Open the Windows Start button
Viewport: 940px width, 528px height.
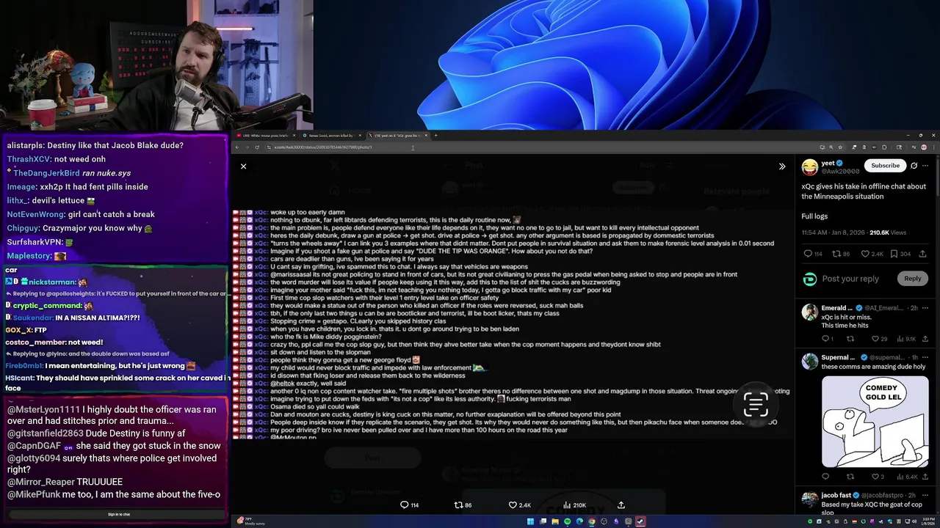[x=530, y=521]
